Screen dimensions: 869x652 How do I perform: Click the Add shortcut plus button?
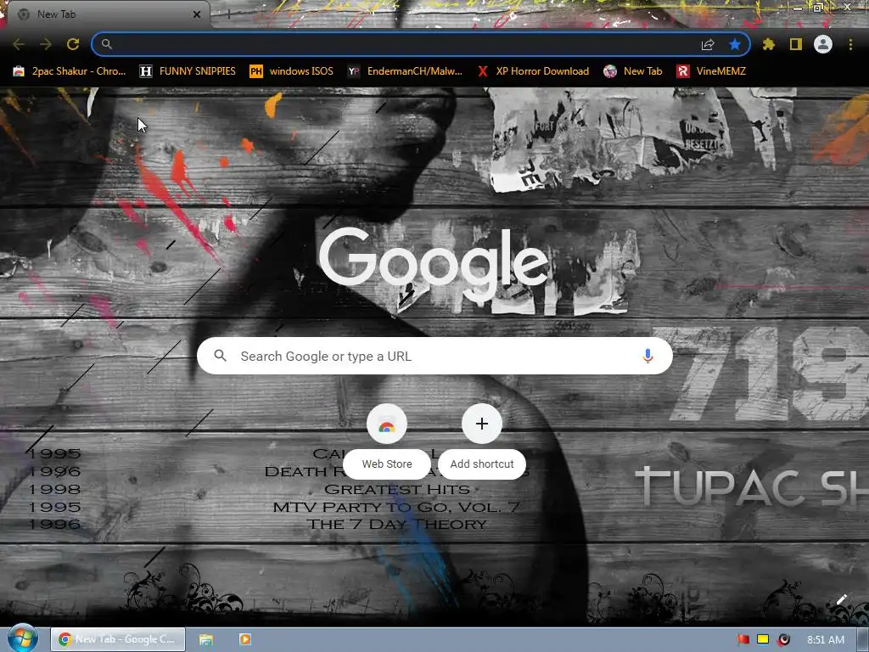[482, 424]
